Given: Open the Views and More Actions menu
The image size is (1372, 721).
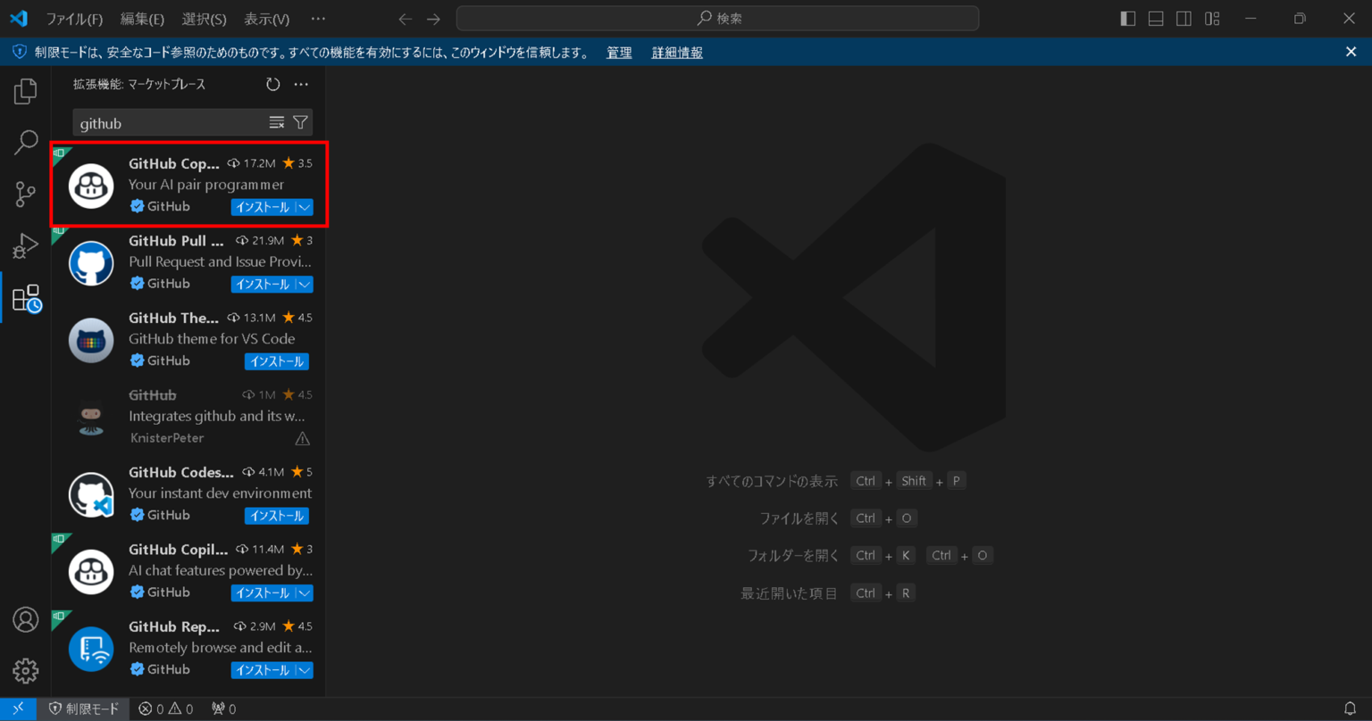Looking at the screenshot, I should pos(301,84).
